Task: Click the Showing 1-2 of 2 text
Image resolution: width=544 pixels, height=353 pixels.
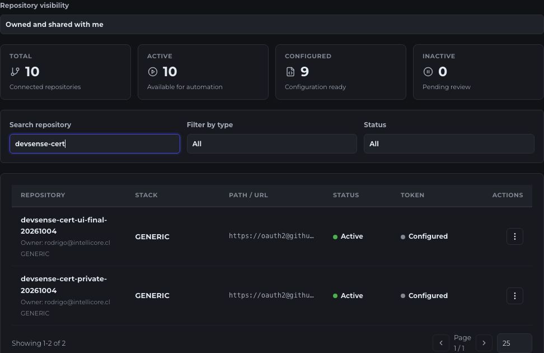Action: (39, 343)
